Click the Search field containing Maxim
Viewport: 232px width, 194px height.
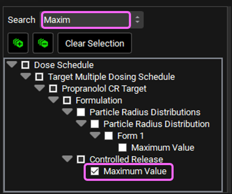pyautogui.click(x=86, y=20)
